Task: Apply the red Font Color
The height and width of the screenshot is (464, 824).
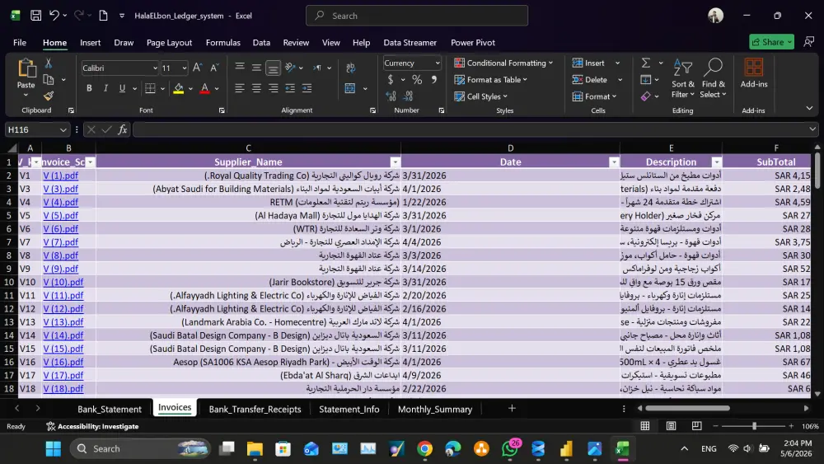Action: point(205,88)
